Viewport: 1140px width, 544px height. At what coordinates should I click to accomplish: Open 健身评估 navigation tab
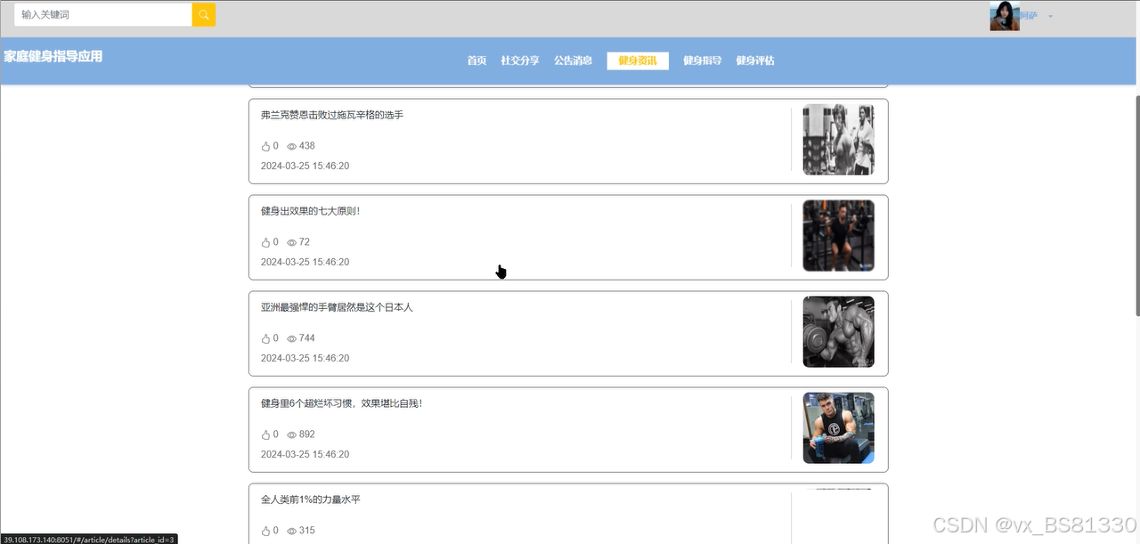[x=755, y=61]
